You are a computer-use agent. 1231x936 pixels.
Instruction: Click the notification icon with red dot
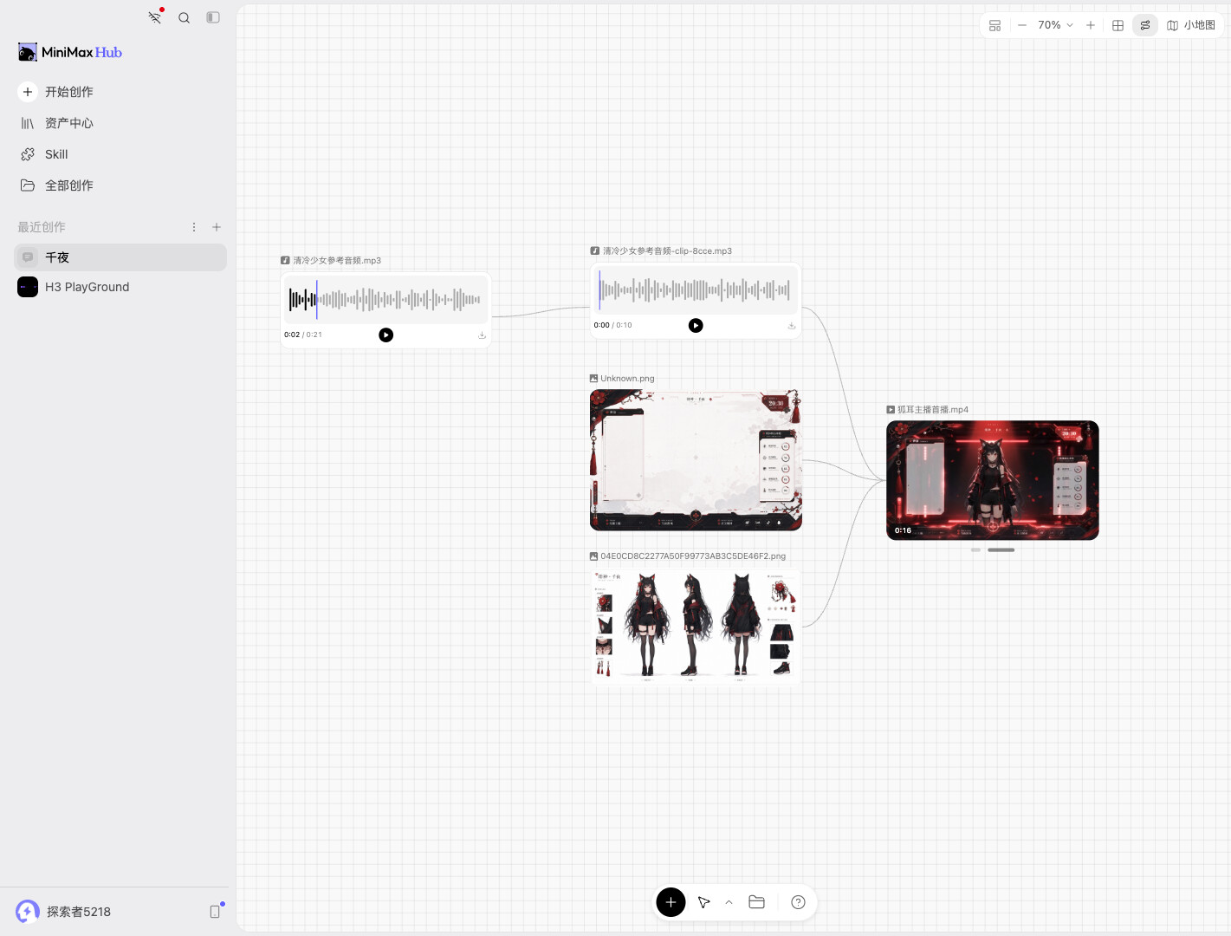point(155,17)
